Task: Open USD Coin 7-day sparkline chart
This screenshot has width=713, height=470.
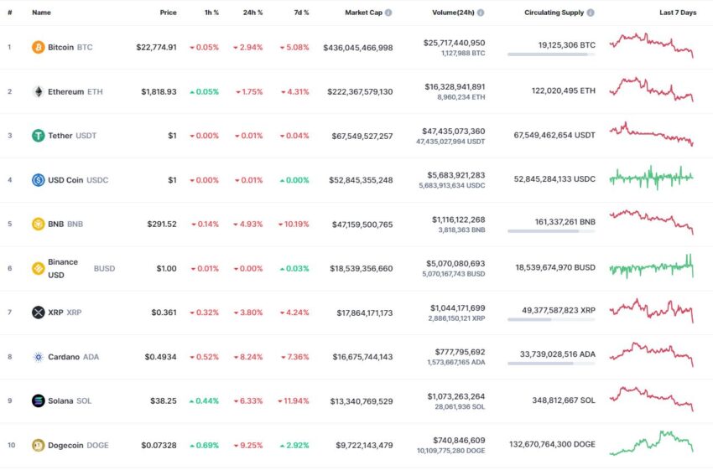Action: pyautogui.click(x=651, y=178)
